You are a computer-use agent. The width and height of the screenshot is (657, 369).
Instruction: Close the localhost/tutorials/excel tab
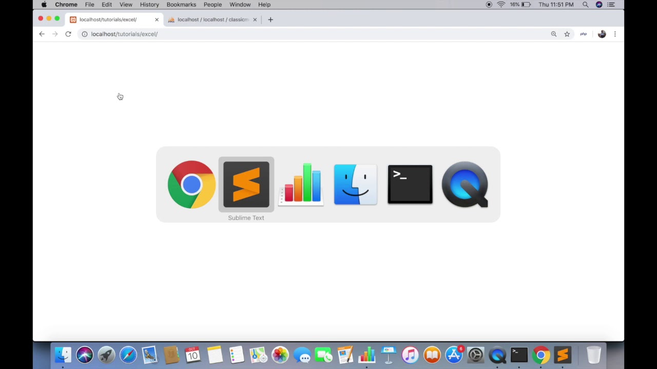pyautogui.click(x=157, y=19)
